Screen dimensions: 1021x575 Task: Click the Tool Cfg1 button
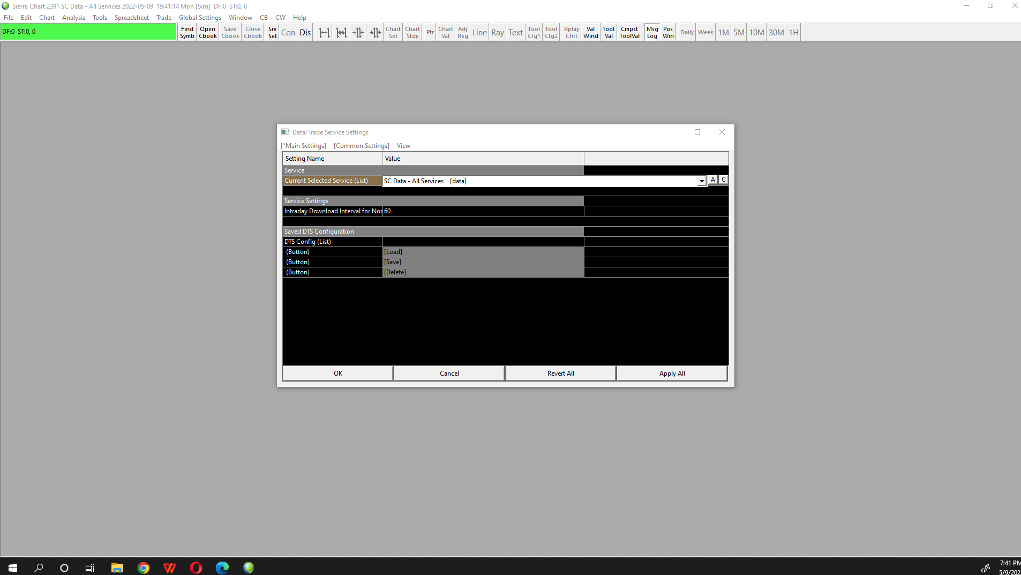point(534,33)
